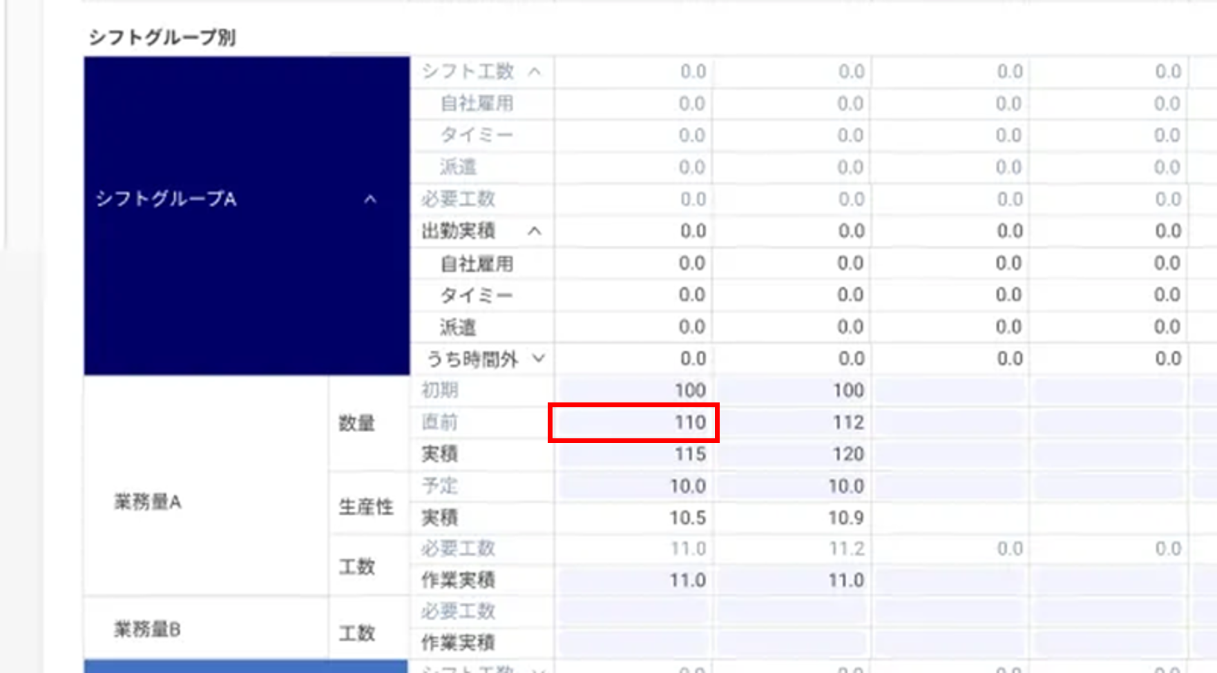Image resolution: width=1217 pixels, height=673 pixels.
Task: Click the empty 実績 quantity field in third column
Action: (950, 454)
